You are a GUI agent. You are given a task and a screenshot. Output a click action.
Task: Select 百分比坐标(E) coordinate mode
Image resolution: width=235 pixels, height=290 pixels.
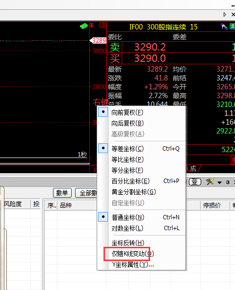click(x=141, y=181)
